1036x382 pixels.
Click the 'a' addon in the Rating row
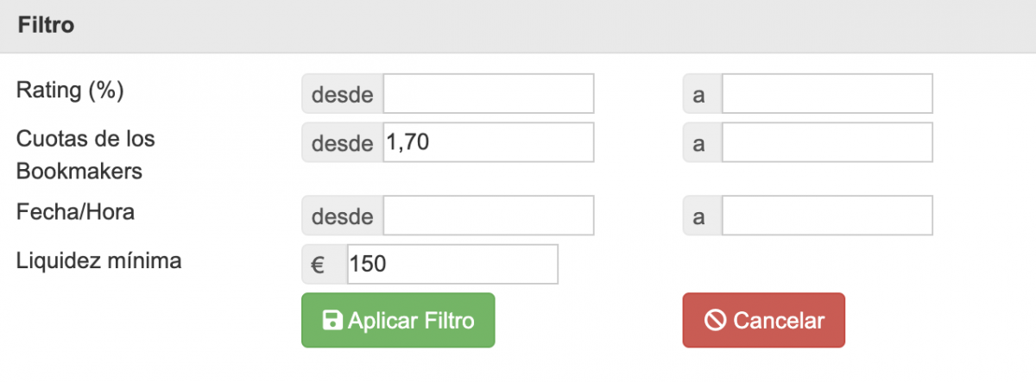coord(700,94)
